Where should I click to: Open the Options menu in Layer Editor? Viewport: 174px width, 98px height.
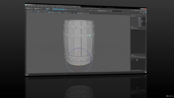135,56
